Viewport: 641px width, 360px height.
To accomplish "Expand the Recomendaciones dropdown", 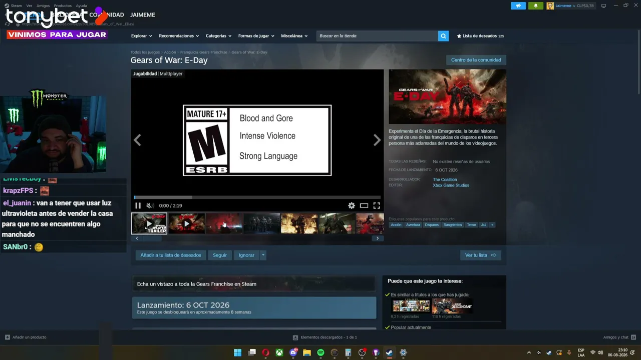I will point(179,36).
